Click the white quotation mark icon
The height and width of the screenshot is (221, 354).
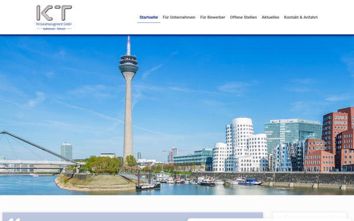(14, 219)
